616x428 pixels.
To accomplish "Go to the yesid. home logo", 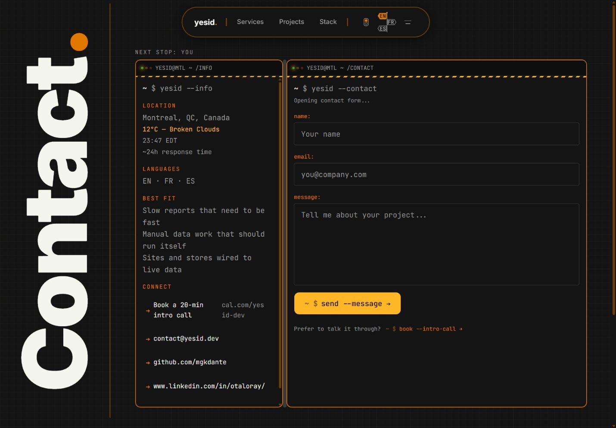I will click(205, 22).
